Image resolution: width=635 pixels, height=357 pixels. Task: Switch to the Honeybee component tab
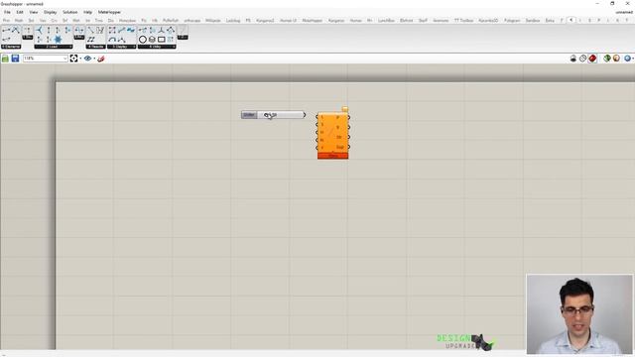[127, 20]
